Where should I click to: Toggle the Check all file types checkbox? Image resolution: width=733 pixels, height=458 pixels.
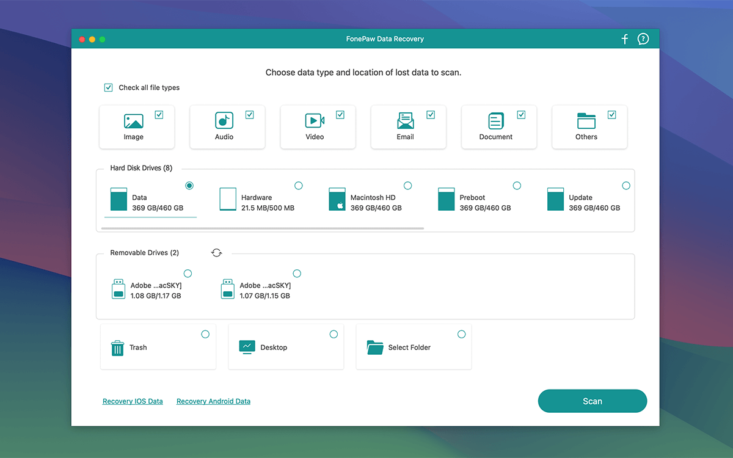click(x=108, y=87)
